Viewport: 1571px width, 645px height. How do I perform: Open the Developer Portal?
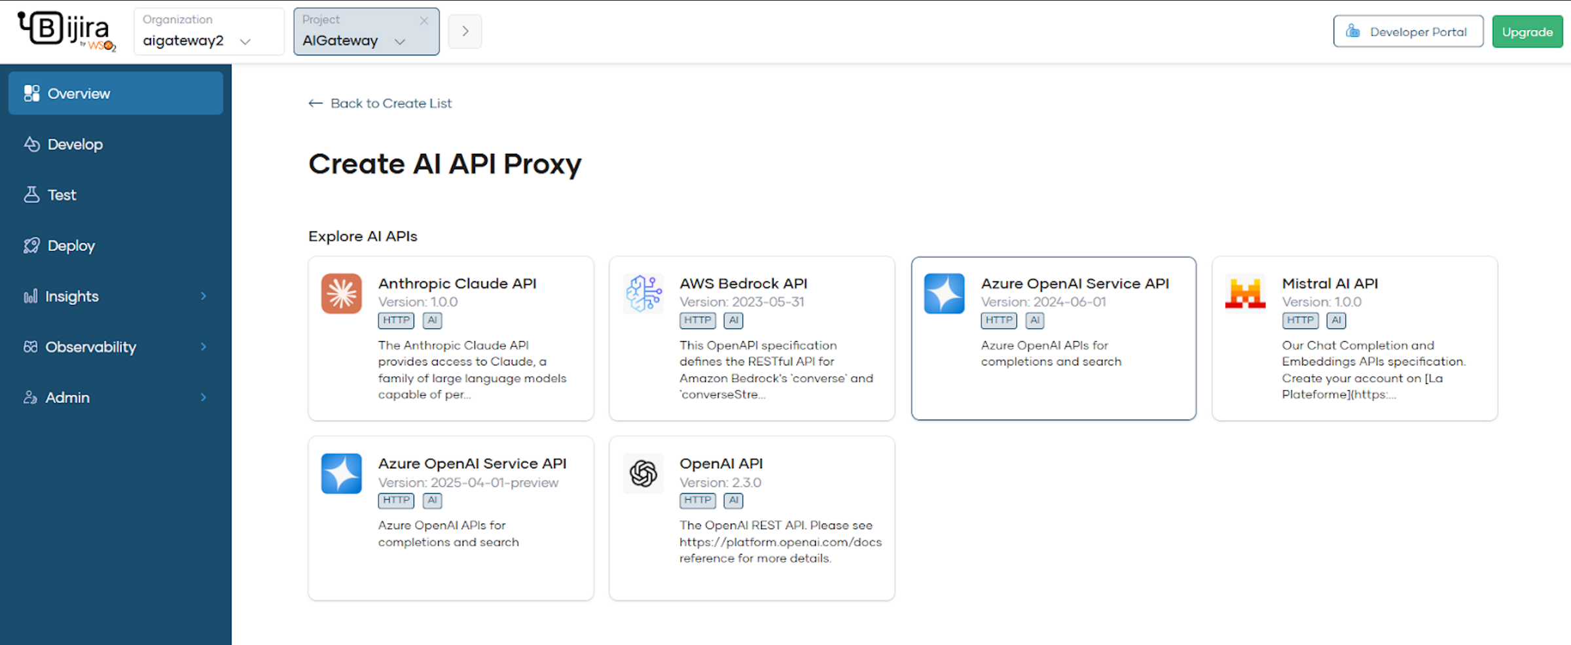tap(1408, 32)
